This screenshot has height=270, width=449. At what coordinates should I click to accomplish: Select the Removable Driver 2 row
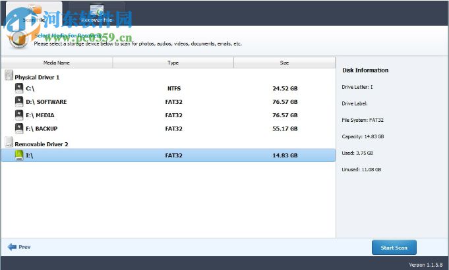tap(168, 144)
